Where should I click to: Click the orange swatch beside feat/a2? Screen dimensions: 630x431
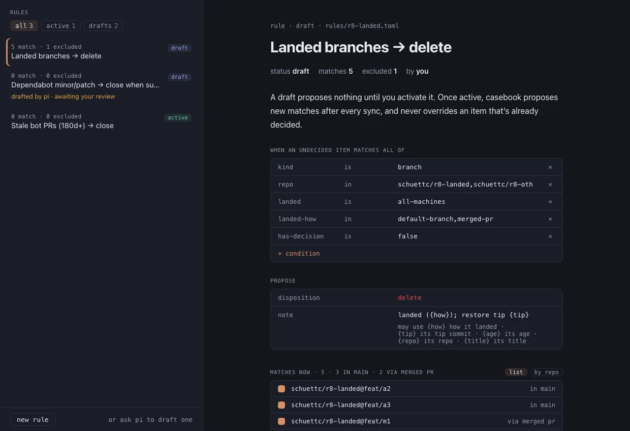coord(281,389)
